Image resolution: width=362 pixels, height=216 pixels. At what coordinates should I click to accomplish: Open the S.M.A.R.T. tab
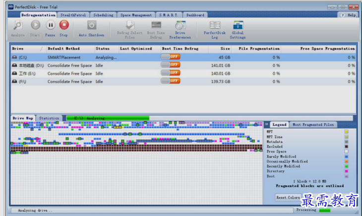click(x=169, y=15)
